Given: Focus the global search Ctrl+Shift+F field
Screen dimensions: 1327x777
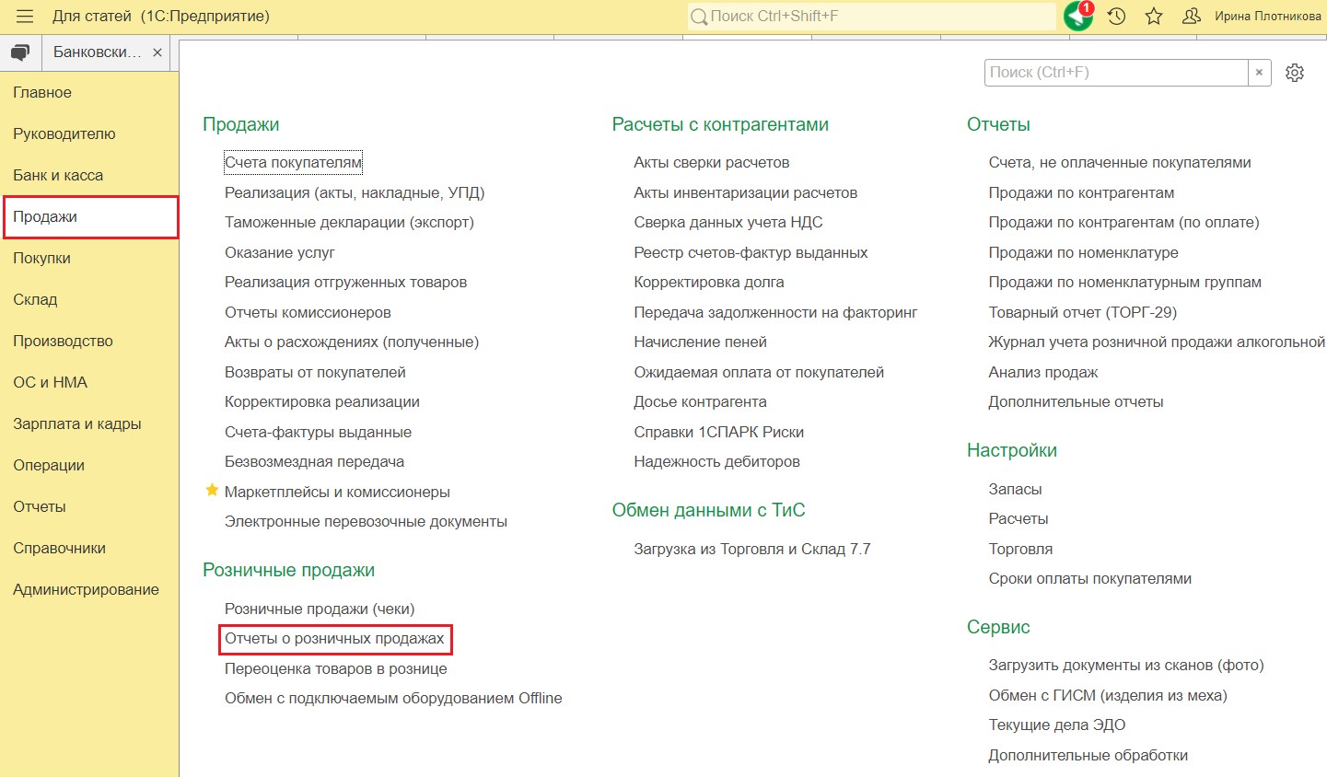Looking at the screenshot, I should click(871, 17).
